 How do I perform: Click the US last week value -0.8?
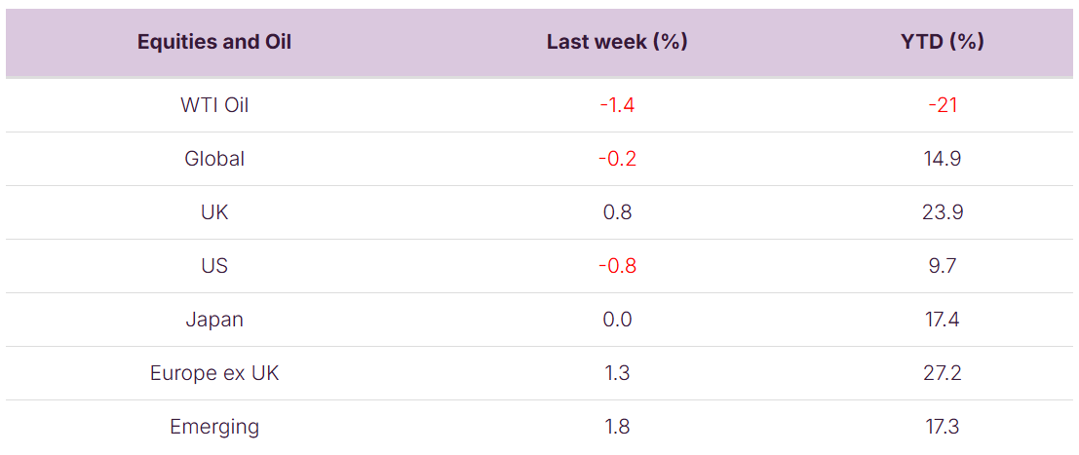tap(617, 266)
